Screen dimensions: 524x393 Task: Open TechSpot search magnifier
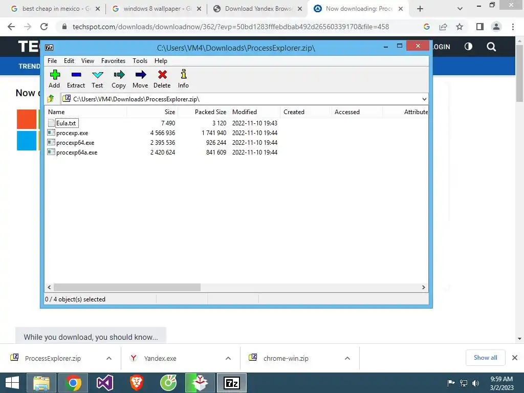491,47
